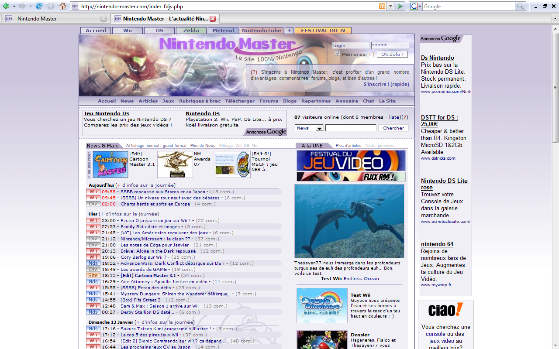Click the Login input field
559x349 pixels.
point(351,45)
